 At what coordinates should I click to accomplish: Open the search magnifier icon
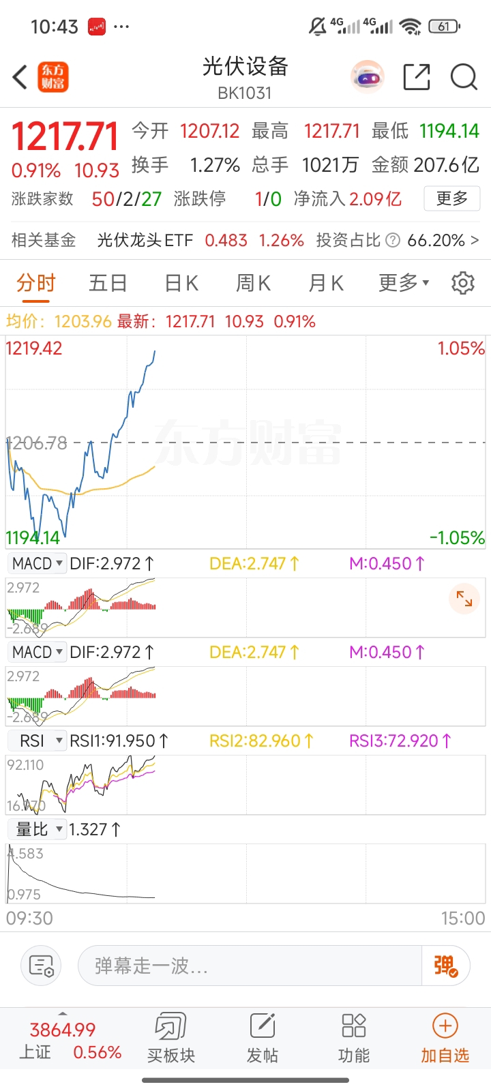pyautogui.click(x=464, y=77)
